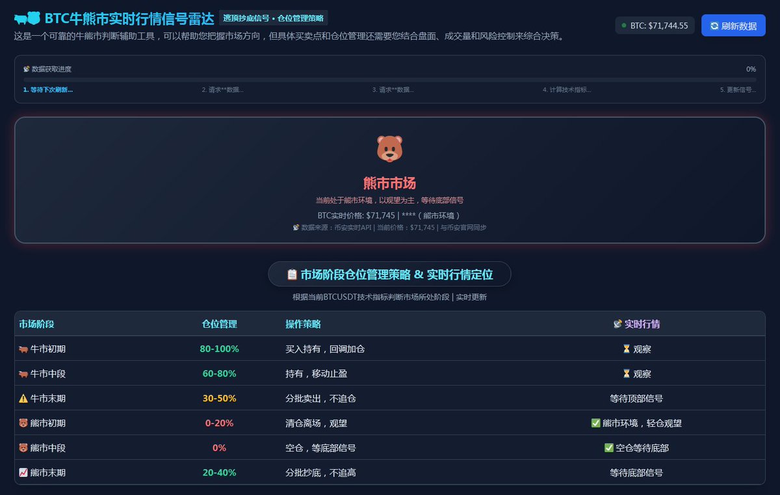Click 等待顶部信号 status text
The height and width of the screenshot is (495, 780).
pos(636,399)
